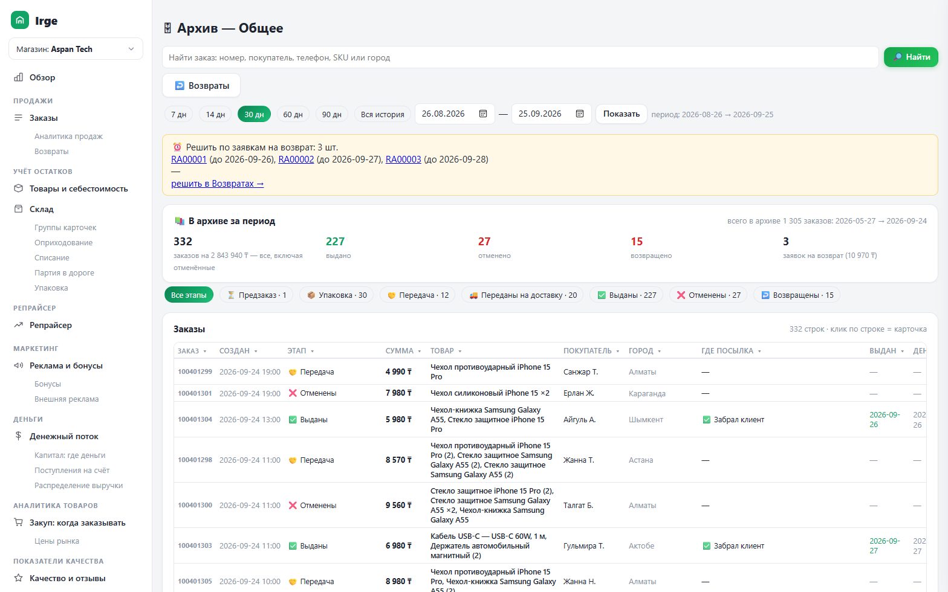Select the Вся история period chip

[x=383, y=114]
